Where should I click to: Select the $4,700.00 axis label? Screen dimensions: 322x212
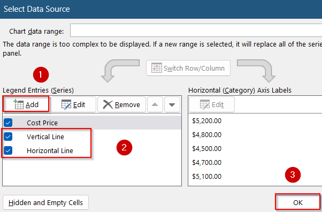pyautogui.click(x=206, y=162)
